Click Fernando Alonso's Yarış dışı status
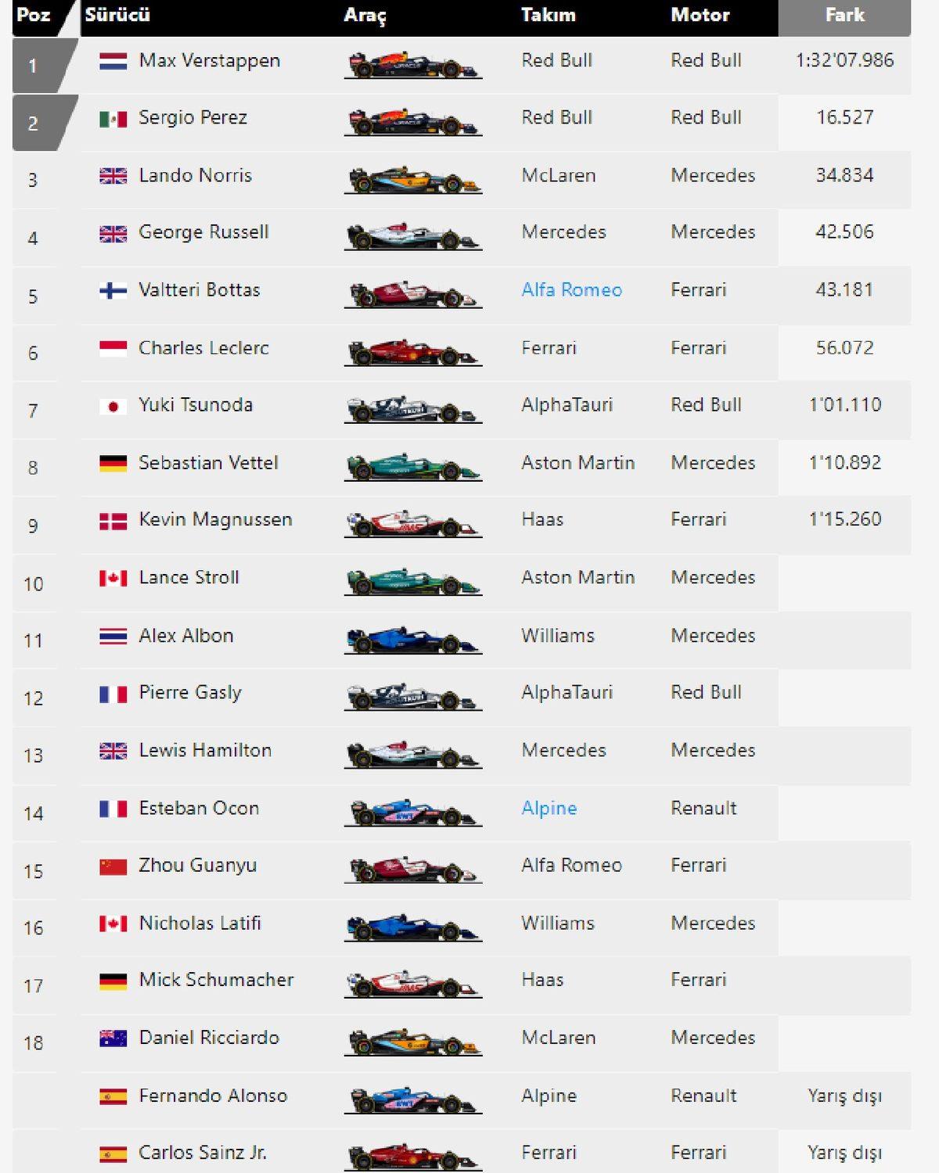Image resolution: width=939 pixels, height=1173 pixels. [x=844, y=1096]
